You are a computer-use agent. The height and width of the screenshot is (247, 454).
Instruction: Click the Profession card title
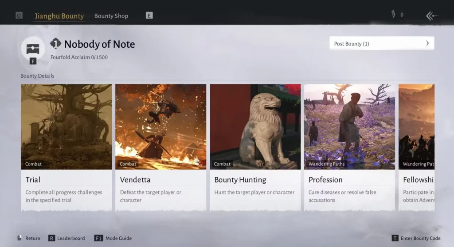click(325, 180)
